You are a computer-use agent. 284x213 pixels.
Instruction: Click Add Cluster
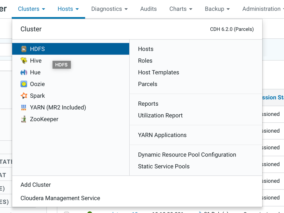[x=36, y=185]
